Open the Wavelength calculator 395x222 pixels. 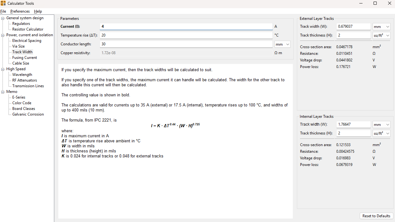(22, 75)
